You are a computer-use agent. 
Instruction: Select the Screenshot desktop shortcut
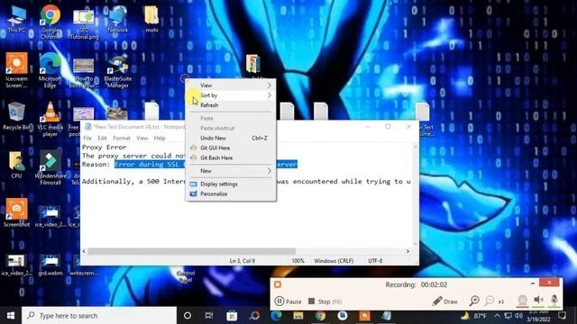coord(16,212)
